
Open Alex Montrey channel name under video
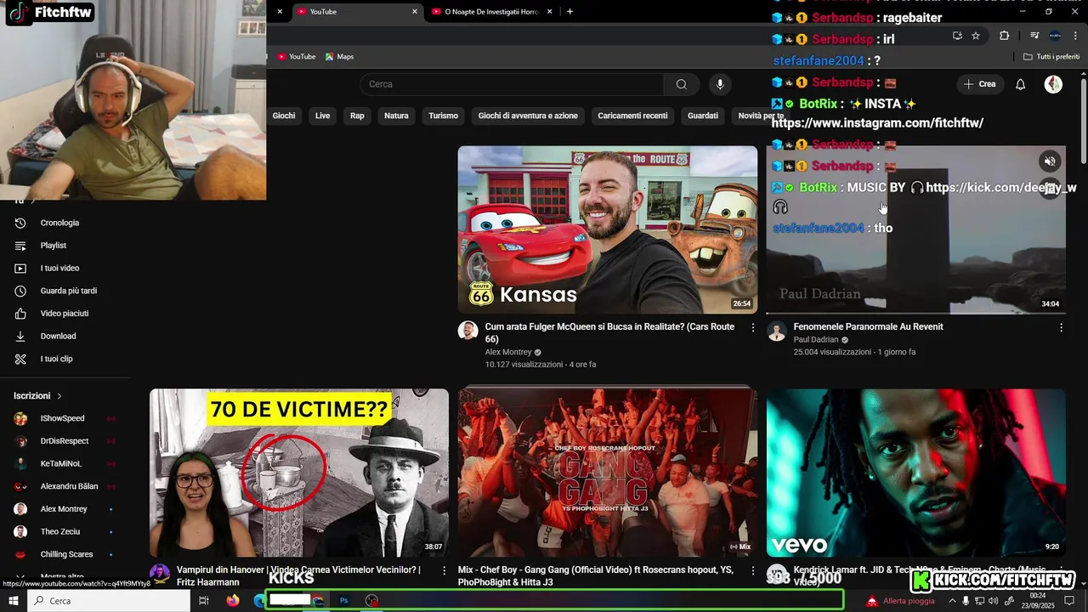(x=508, y=352)
